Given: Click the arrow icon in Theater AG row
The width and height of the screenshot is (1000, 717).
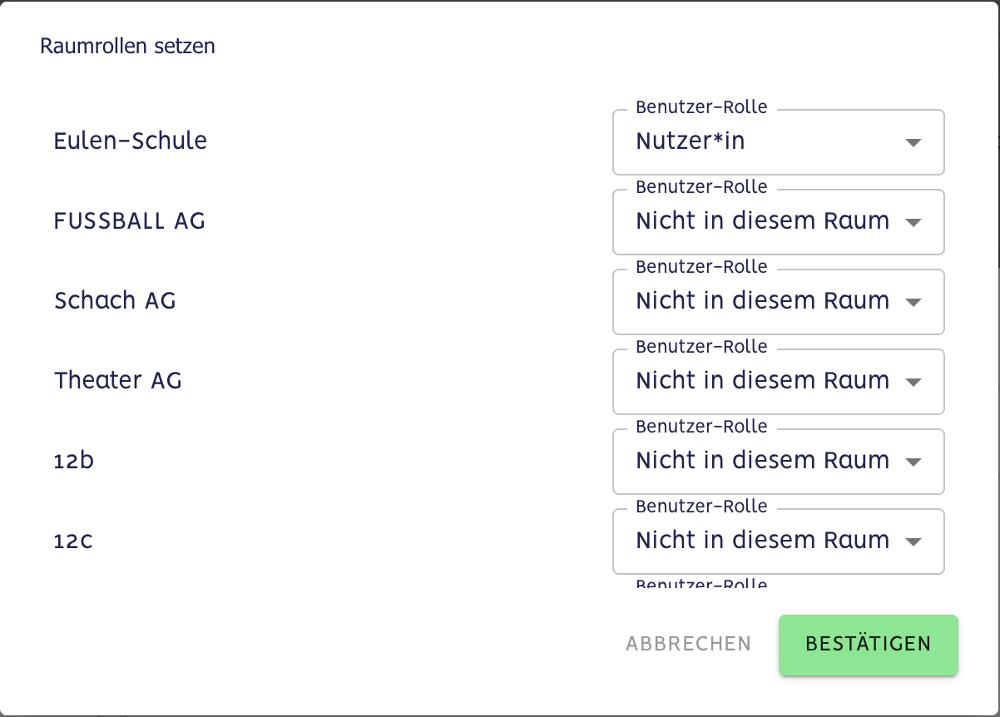Looking at the screenshot, I should click(913, 382).
